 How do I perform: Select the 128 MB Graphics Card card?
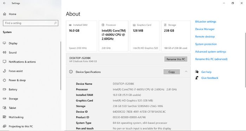145,36
